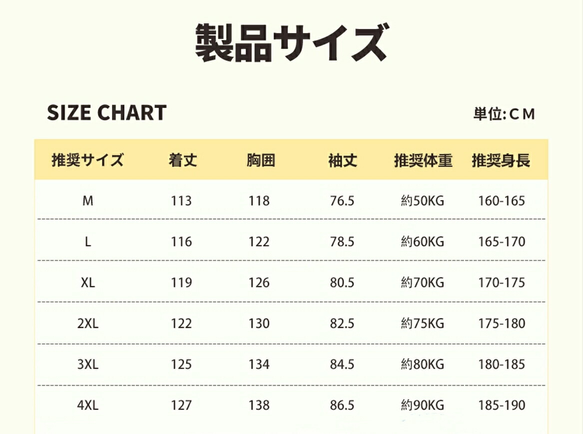
Task: Click the 推奨体重 column header
Action: coord(423,160)
